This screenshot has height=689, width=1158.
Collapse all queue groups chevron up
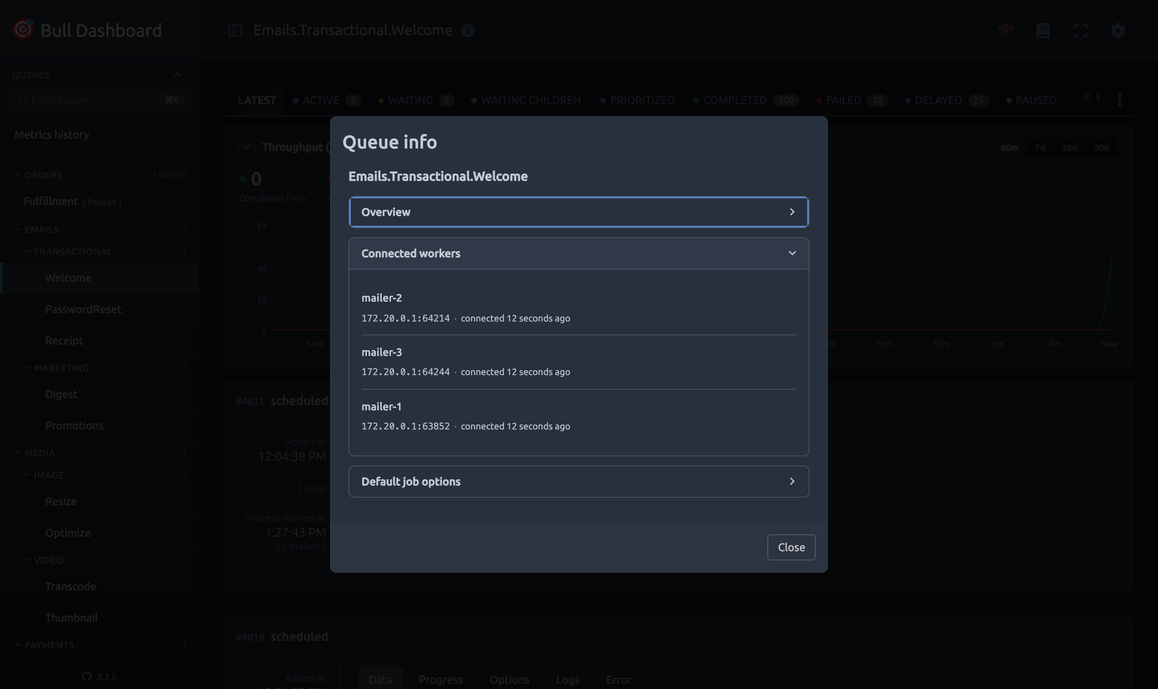click(177, 75)
